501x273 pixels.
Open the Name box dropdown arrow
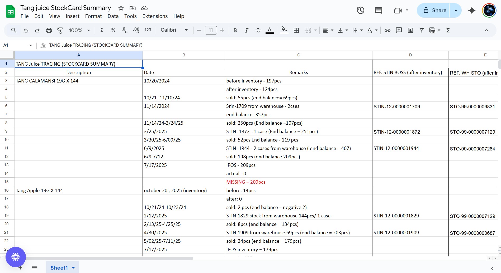coord(31,45)
